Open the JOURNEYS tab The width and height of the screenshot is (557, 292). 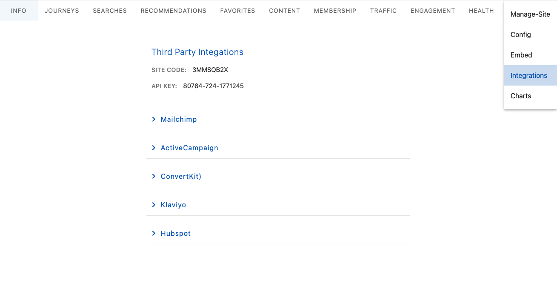[62, 11]
